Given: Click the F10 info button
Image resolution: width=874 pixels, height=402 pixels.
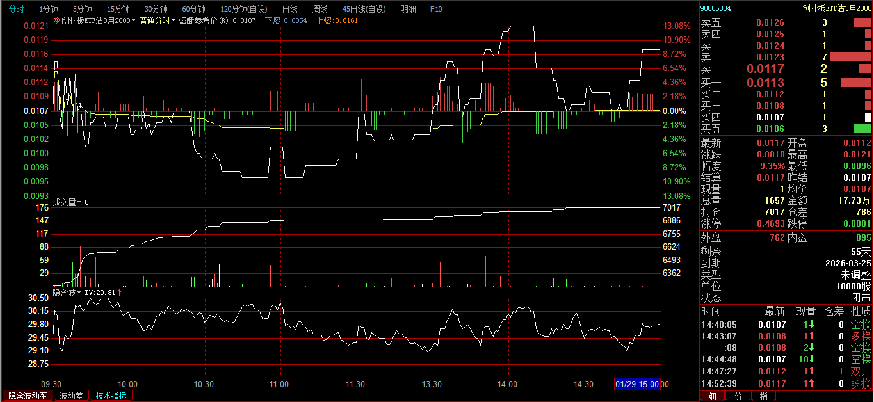Looking at the screenshot, I should coord(436,9).
